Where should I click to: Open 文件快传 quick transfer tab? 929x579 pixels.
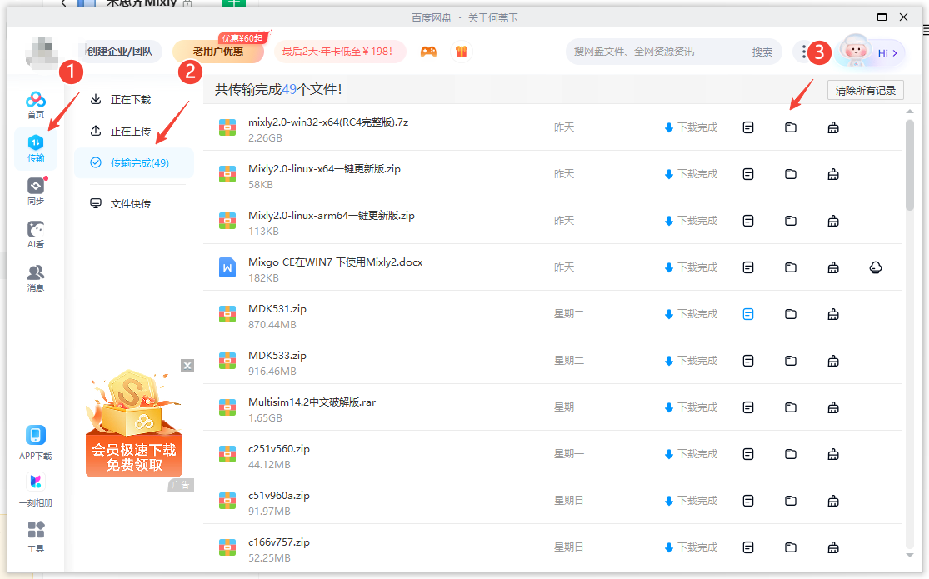tap(121, 204)
